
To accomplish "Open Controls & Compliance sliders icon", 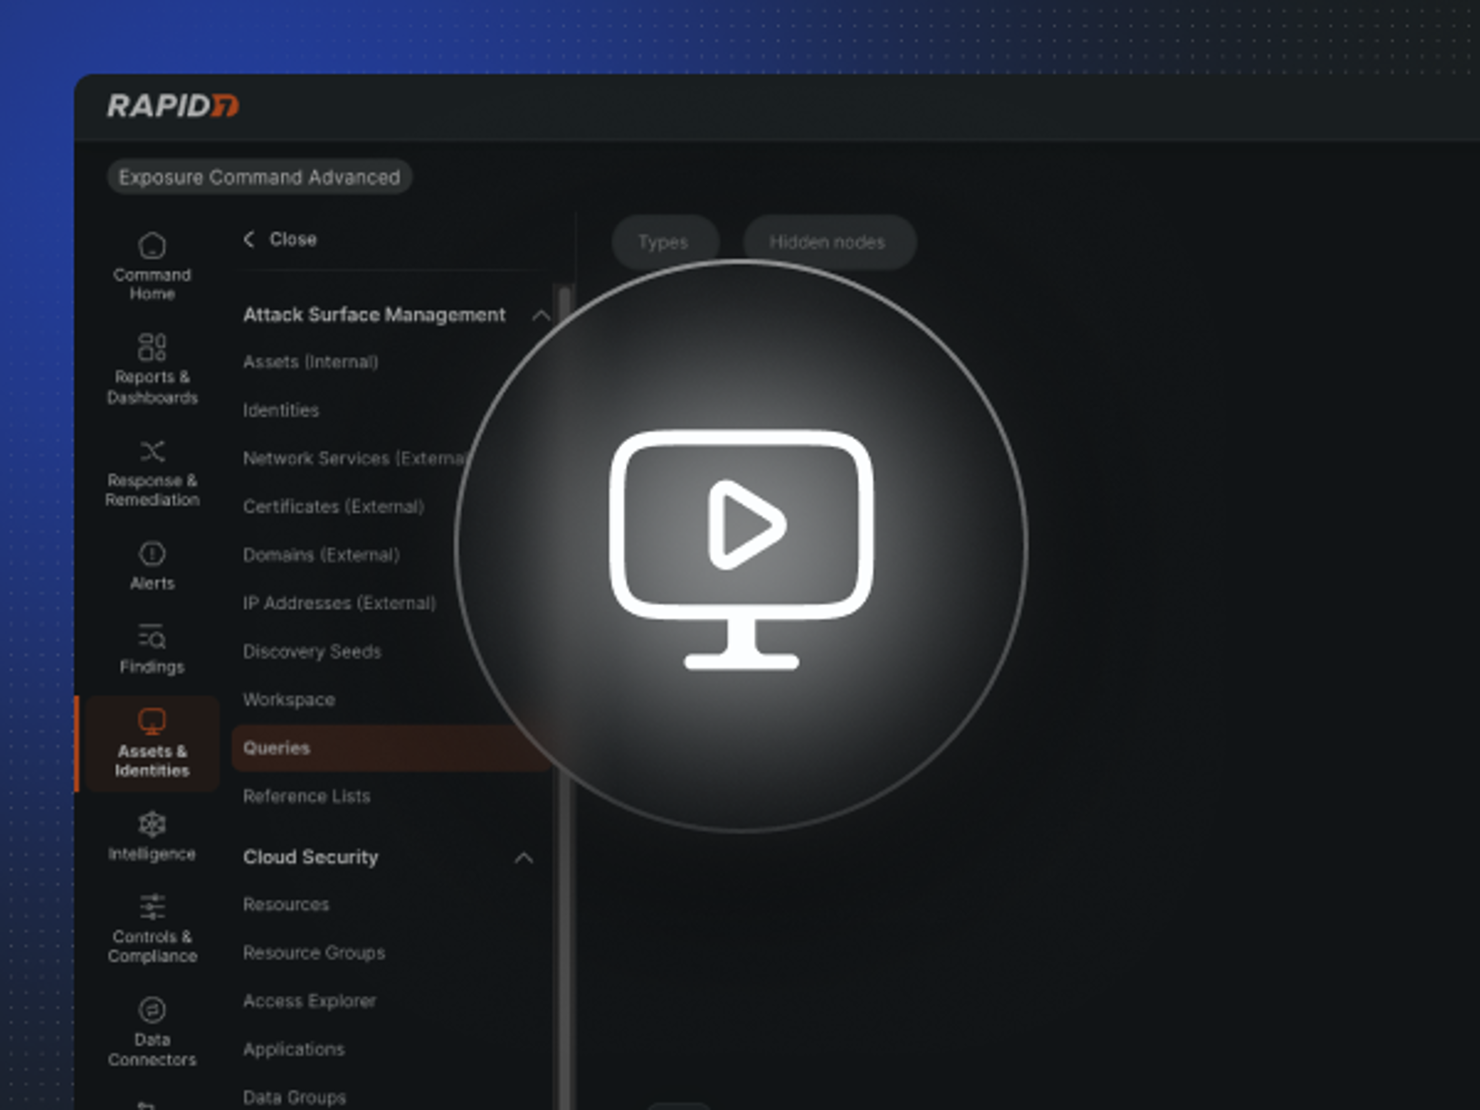I will click(152, 906).
